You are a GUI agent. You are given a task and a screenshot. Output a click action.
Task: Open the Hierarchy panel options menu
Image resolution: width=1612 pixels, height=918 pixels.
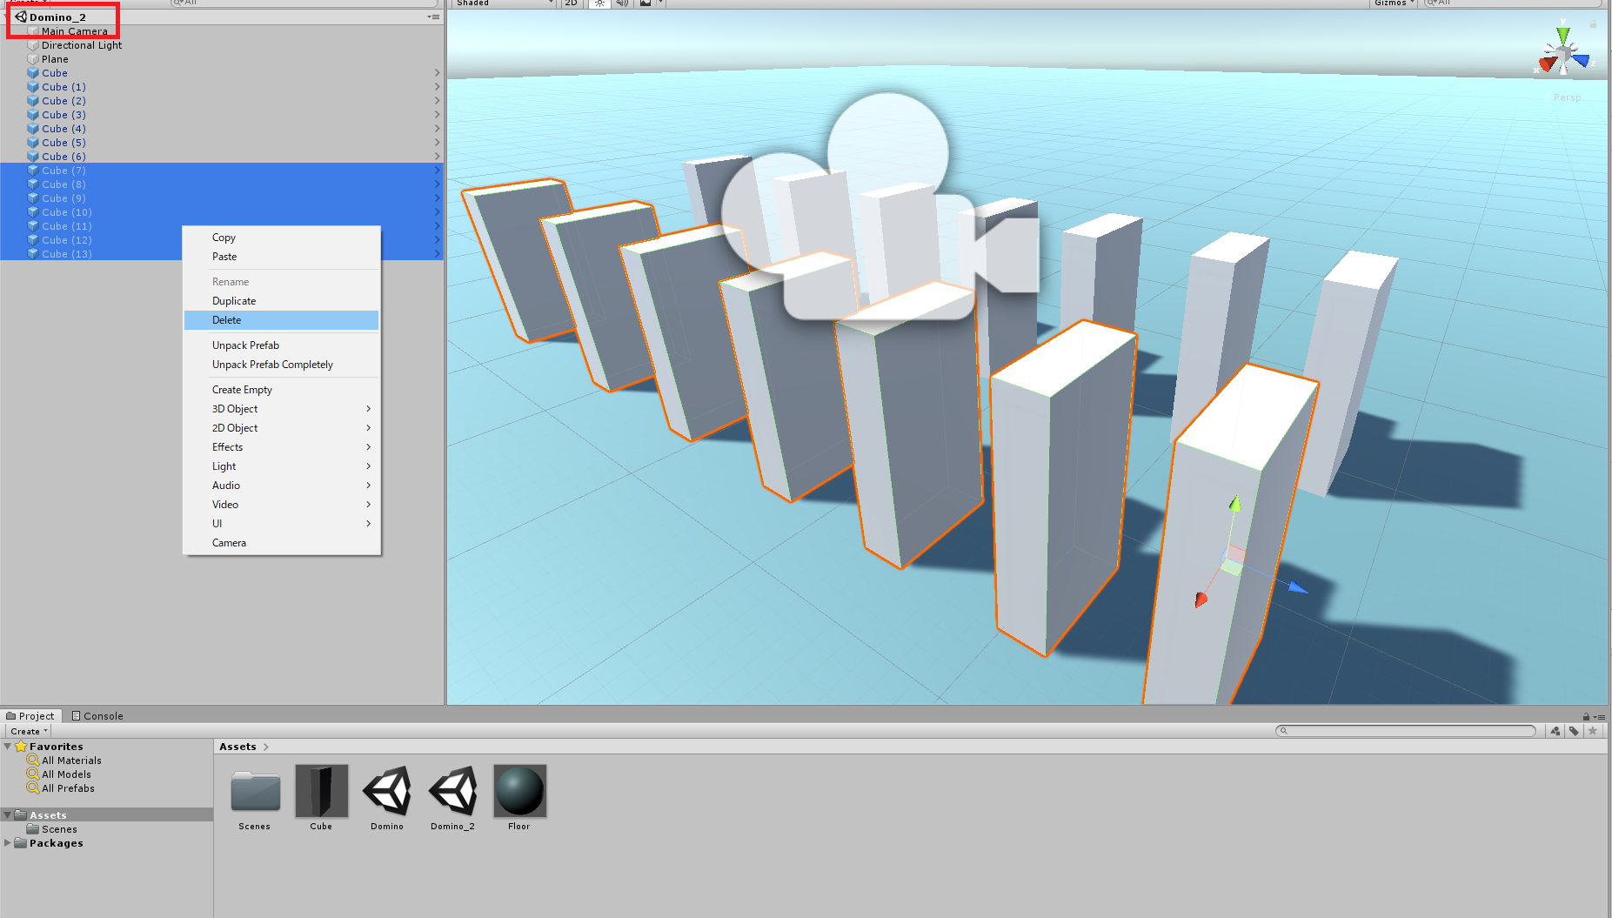point(433,17)
